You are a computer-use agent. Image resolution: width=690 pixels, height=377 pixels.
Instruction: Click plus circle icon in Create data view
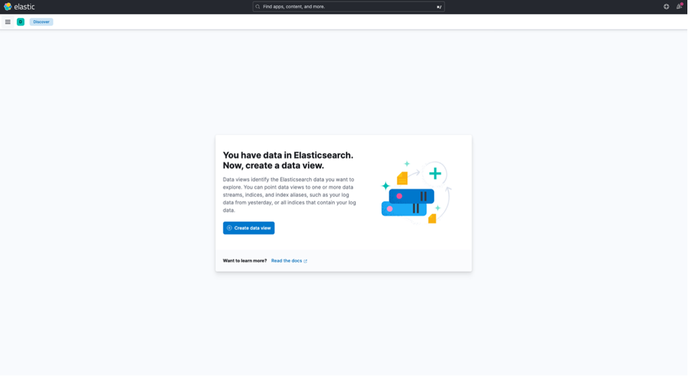(x=229, y=228)
